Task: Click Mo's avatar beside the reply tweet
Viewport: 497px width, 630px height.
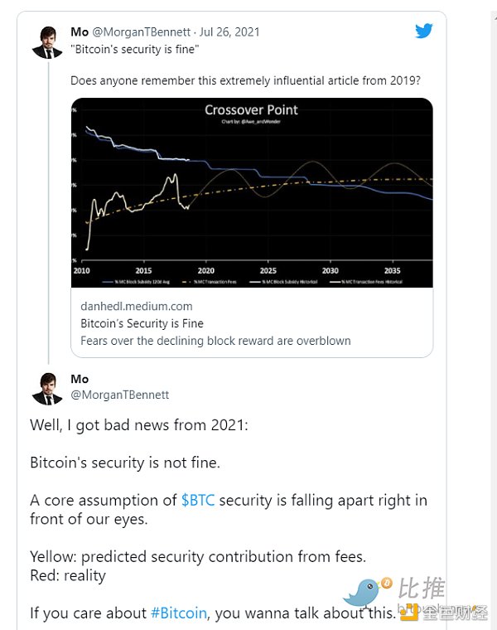Action: click(47, 388)
